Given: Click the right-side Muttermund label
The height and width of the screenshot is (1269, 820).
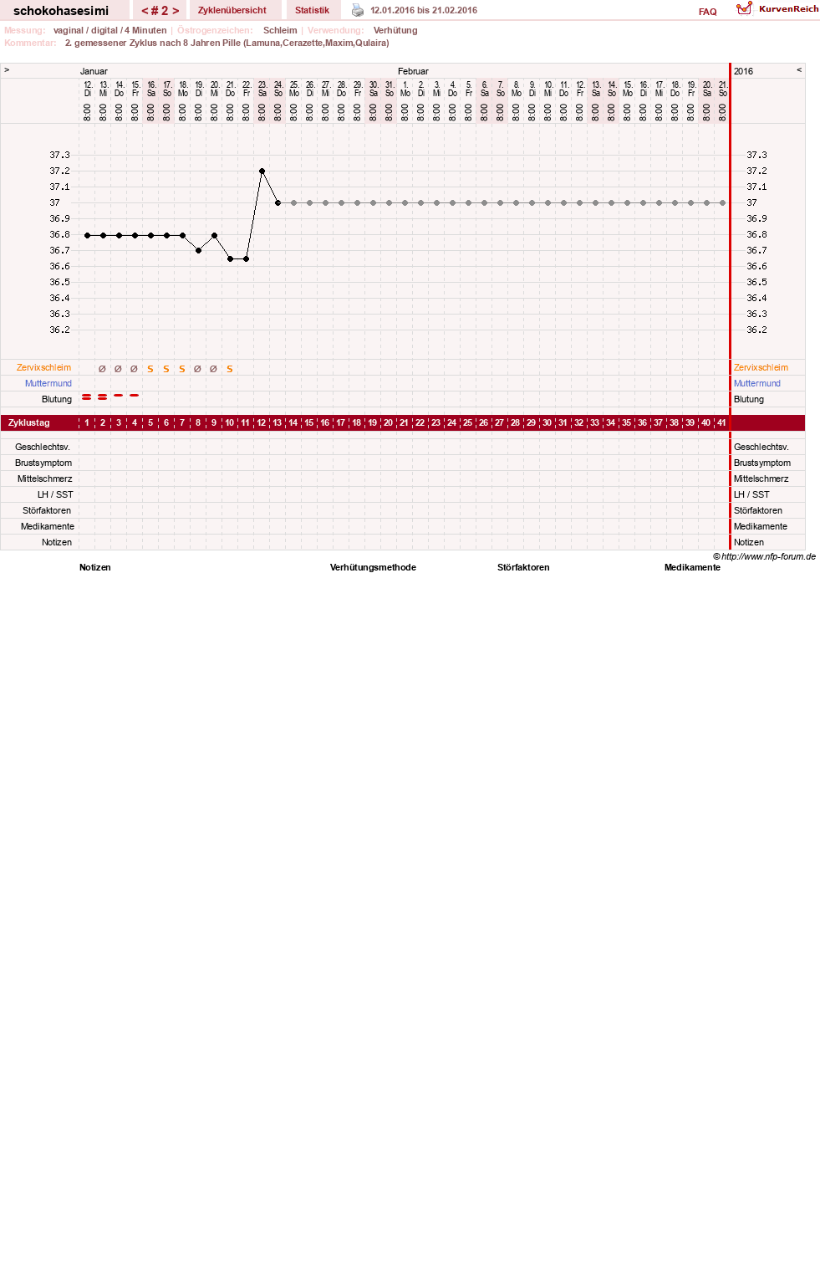Looking at the screenshot, I should [x=757, y=383].
